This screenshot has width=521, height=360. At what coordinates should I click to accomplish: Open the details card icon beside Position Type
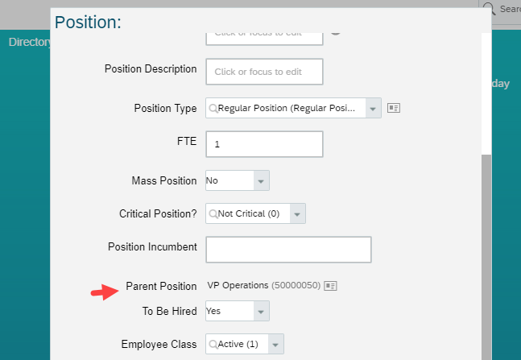coord(394,108)
